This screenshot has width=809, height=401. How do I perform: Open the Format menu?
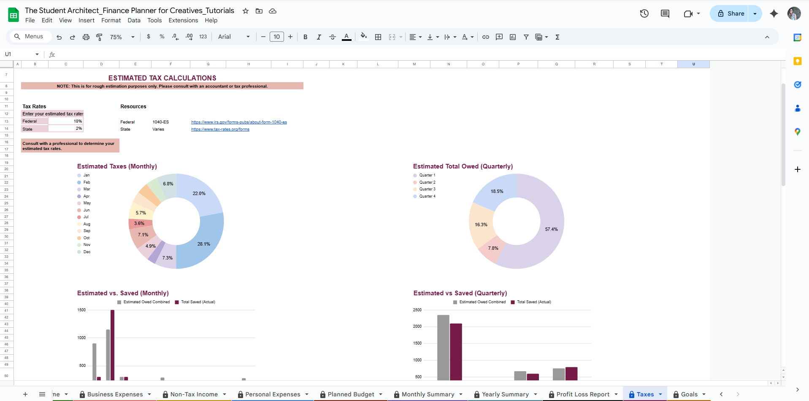(x=111, y=20)
